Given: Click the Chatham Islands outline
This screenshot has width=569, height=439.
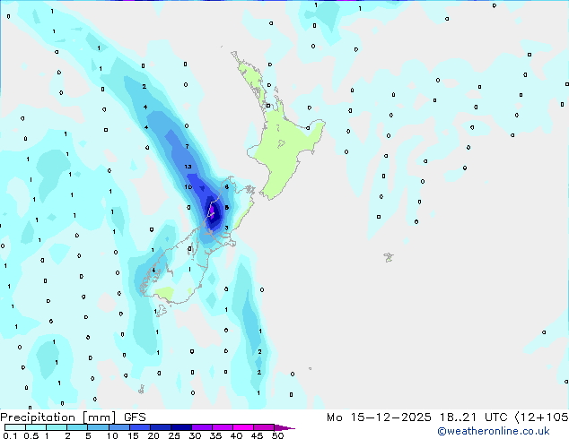Looking at the screenshot, I should (x=389, y=257).
